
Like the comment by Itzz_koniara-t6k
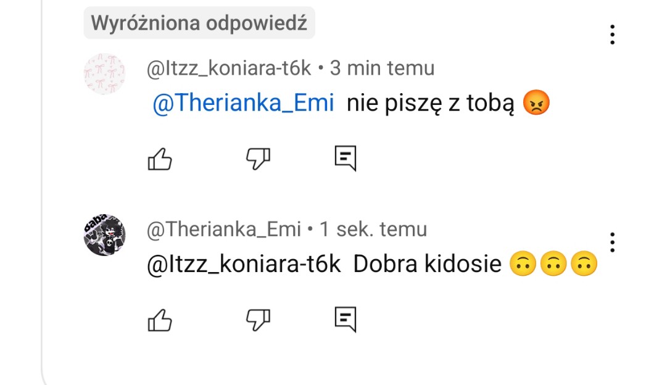click(x=160, y=160)
